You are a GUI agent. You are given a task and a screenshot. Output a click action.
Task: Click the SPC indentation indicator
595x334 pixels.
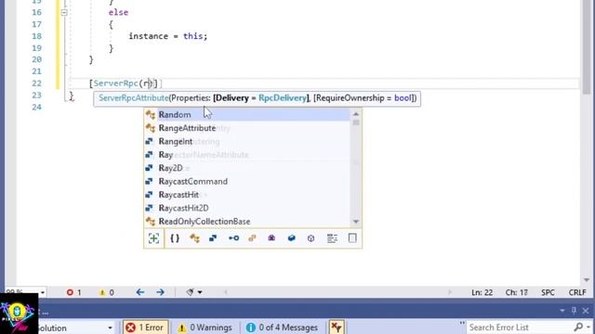pyautogui.click(x=548, y=292)
